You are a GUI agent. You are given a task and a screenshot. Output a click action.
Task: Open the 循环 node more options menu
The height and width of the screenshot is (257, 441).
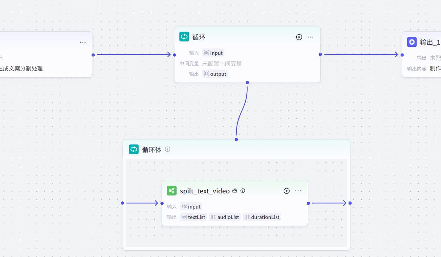[310, 37]
